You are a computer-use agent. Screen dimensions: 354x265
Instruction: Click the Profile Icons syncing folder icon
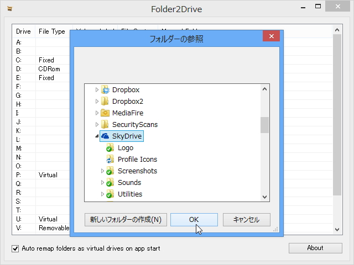click(110, 160)
